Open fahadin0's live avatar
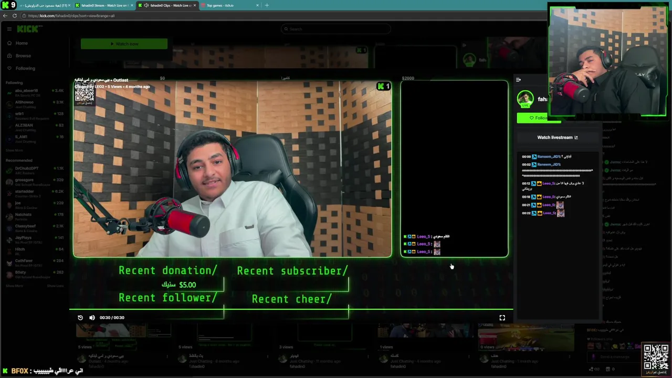This screenshot has height=378, width=672. (x=525, y=99)
